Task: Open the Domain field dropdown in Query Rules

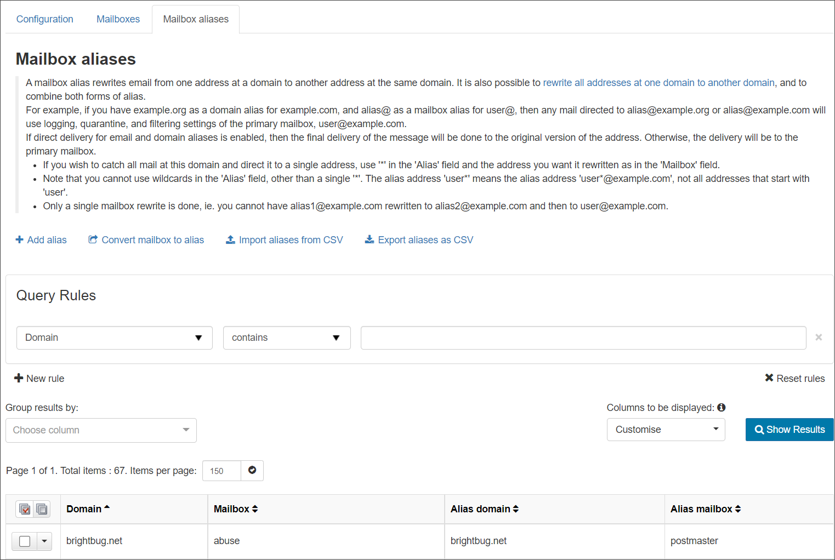Action: click(x=115, y=338)
